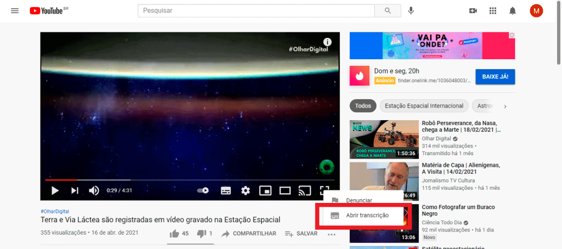Image resolution: width=562 pixels, height=249 pixels.
Task: Skip to next video
Action: tap(75, 190)
